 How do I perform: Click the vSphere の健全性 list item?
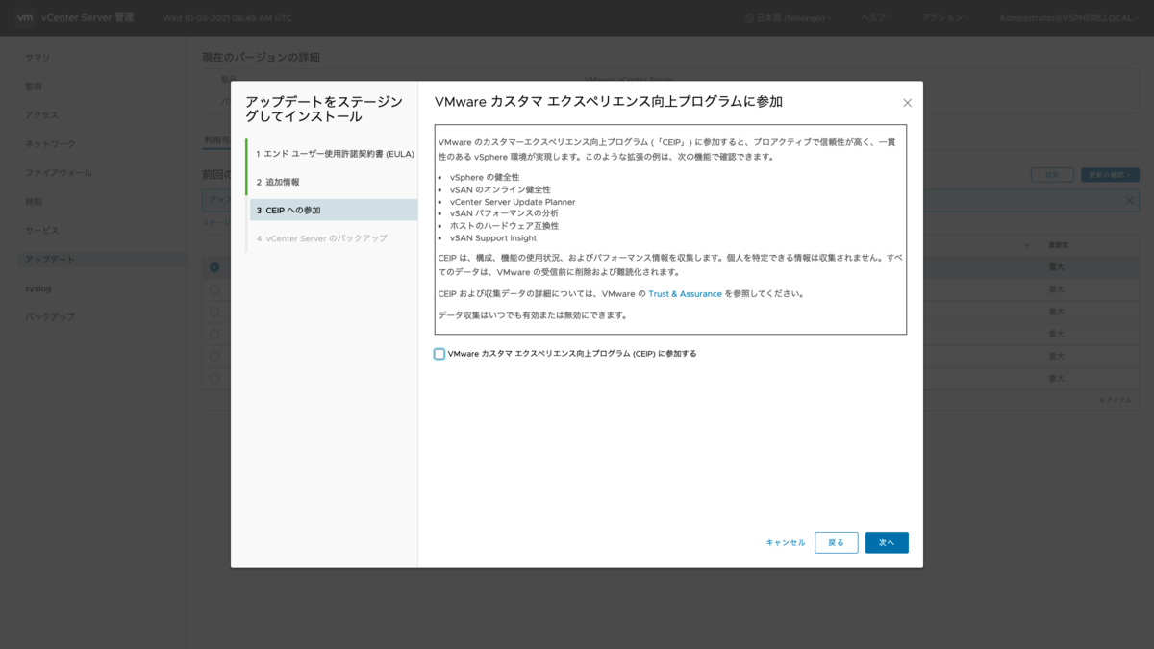coord(485,178)
